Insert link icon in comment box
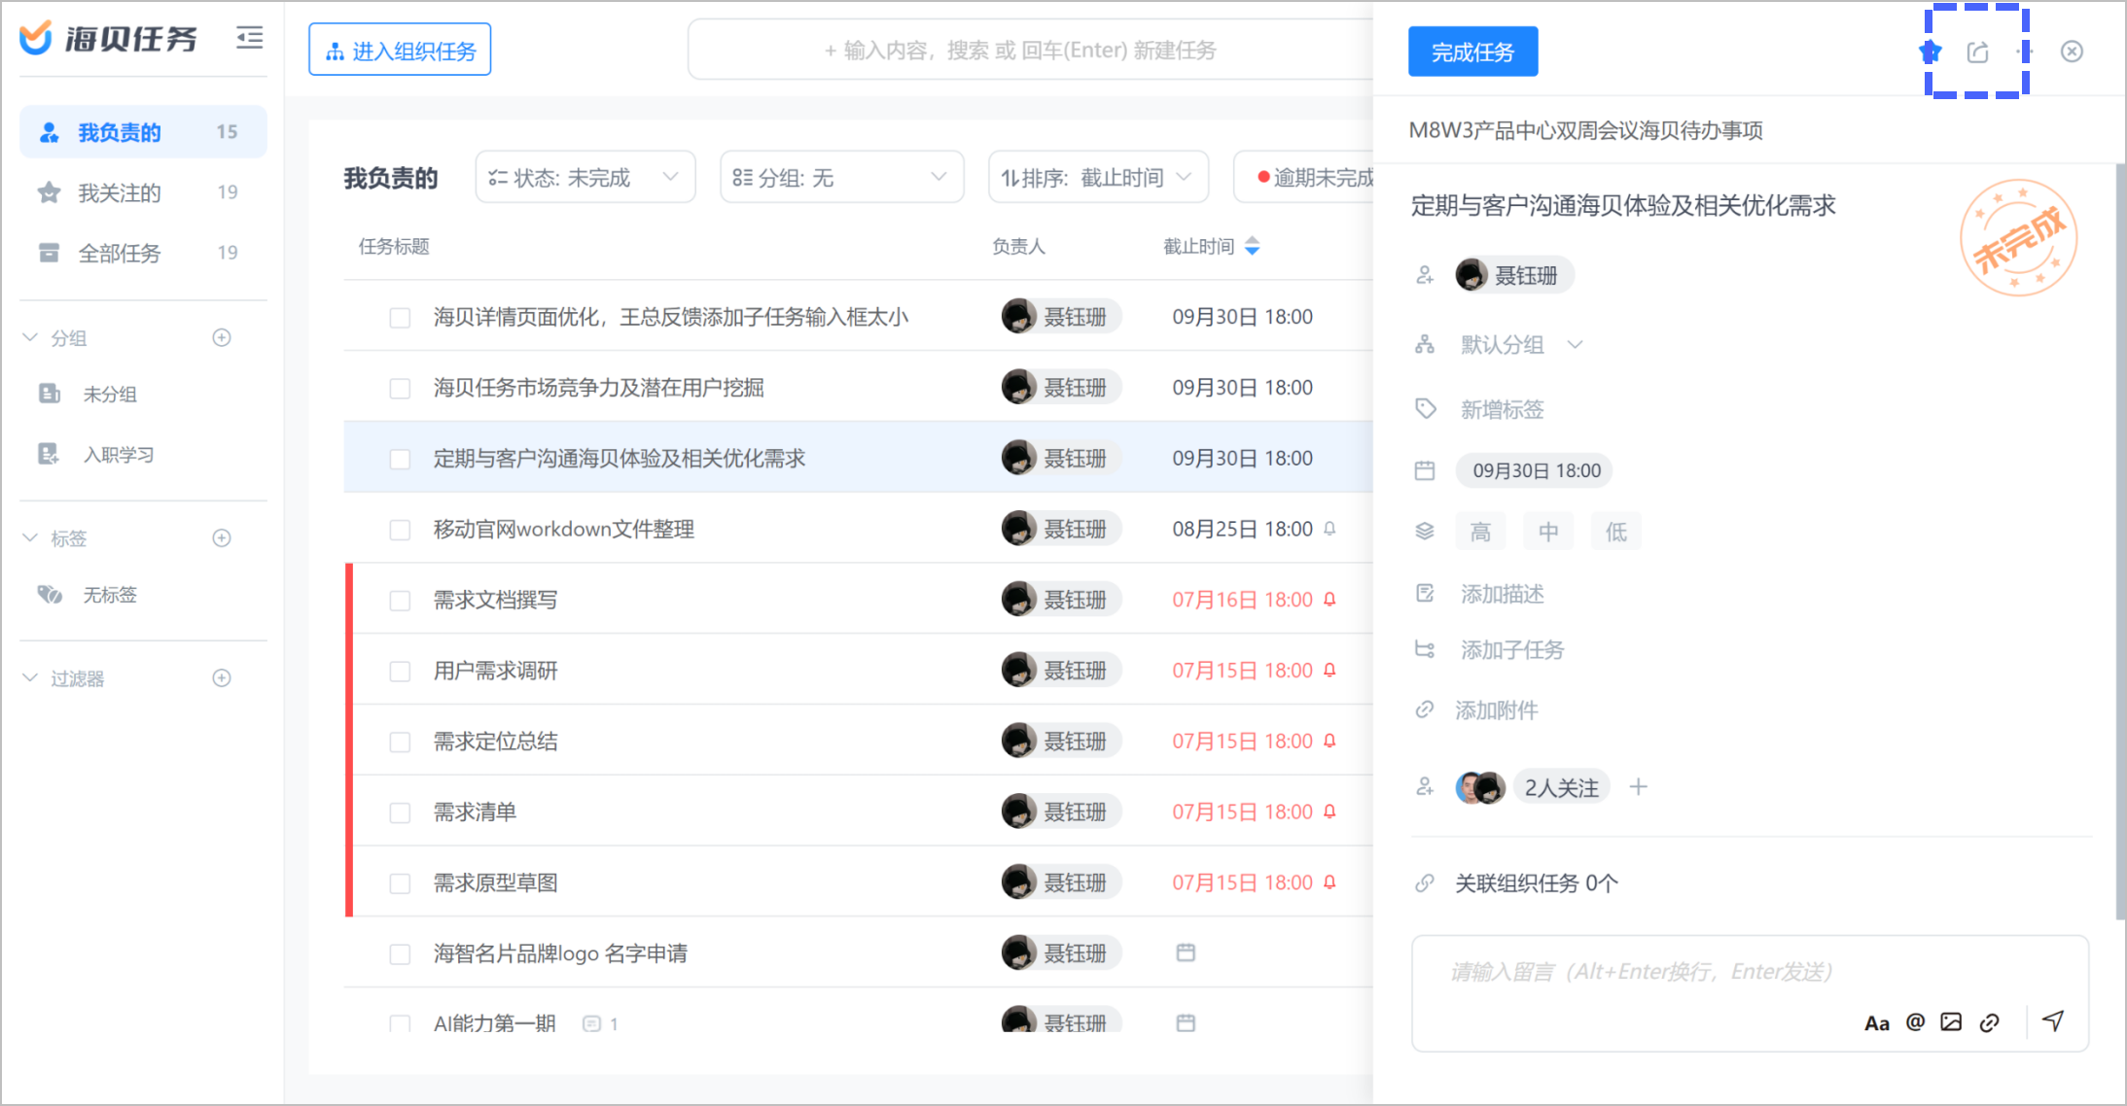This screenshot has height=1106, width=2127. tap(1990, 1022)
